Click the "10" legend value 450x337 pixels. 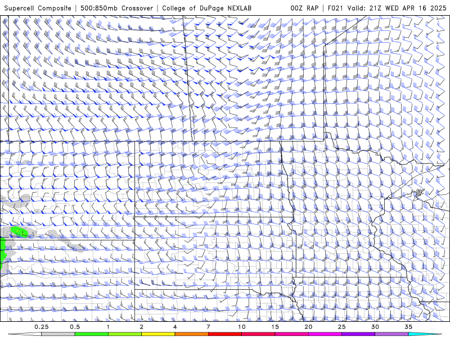pos(242,327)
